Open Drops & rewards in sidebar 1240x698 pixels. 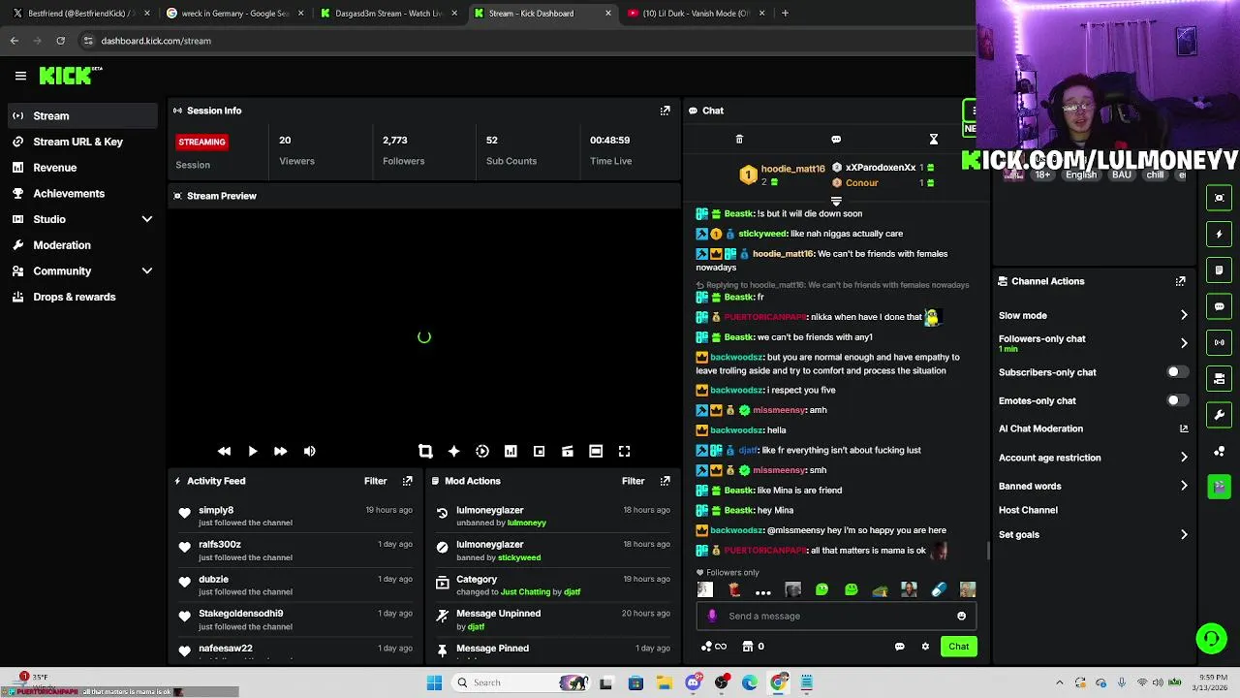click(x=81, y=297)
